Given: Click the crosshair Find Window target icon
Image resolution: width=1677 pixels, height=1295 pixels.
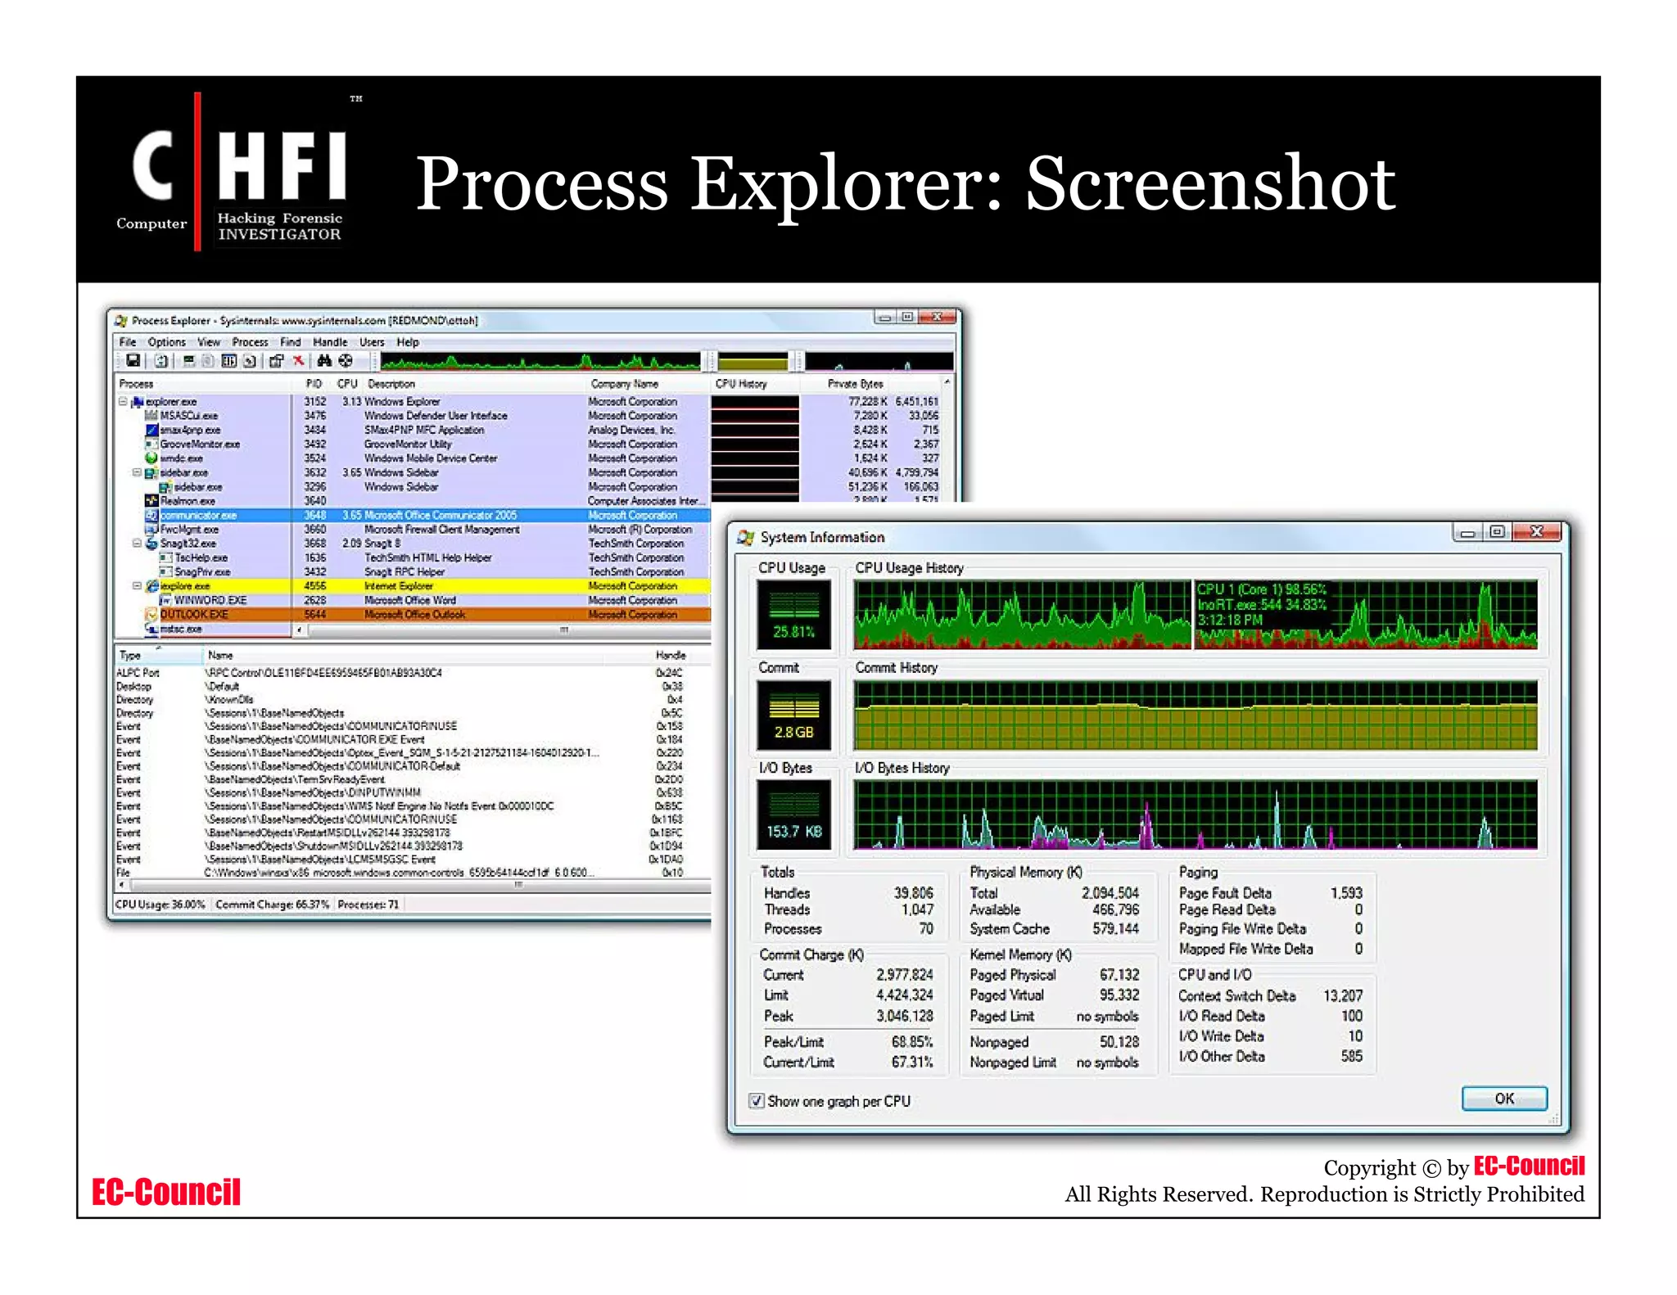Looking at the screenshot, I should [346, 361].
